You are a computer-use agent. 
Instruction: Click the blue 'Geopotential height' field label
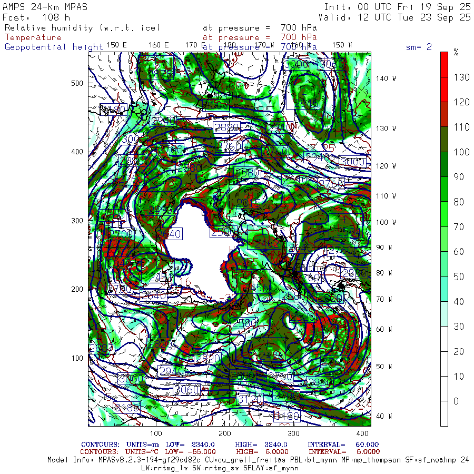(54, 47)
